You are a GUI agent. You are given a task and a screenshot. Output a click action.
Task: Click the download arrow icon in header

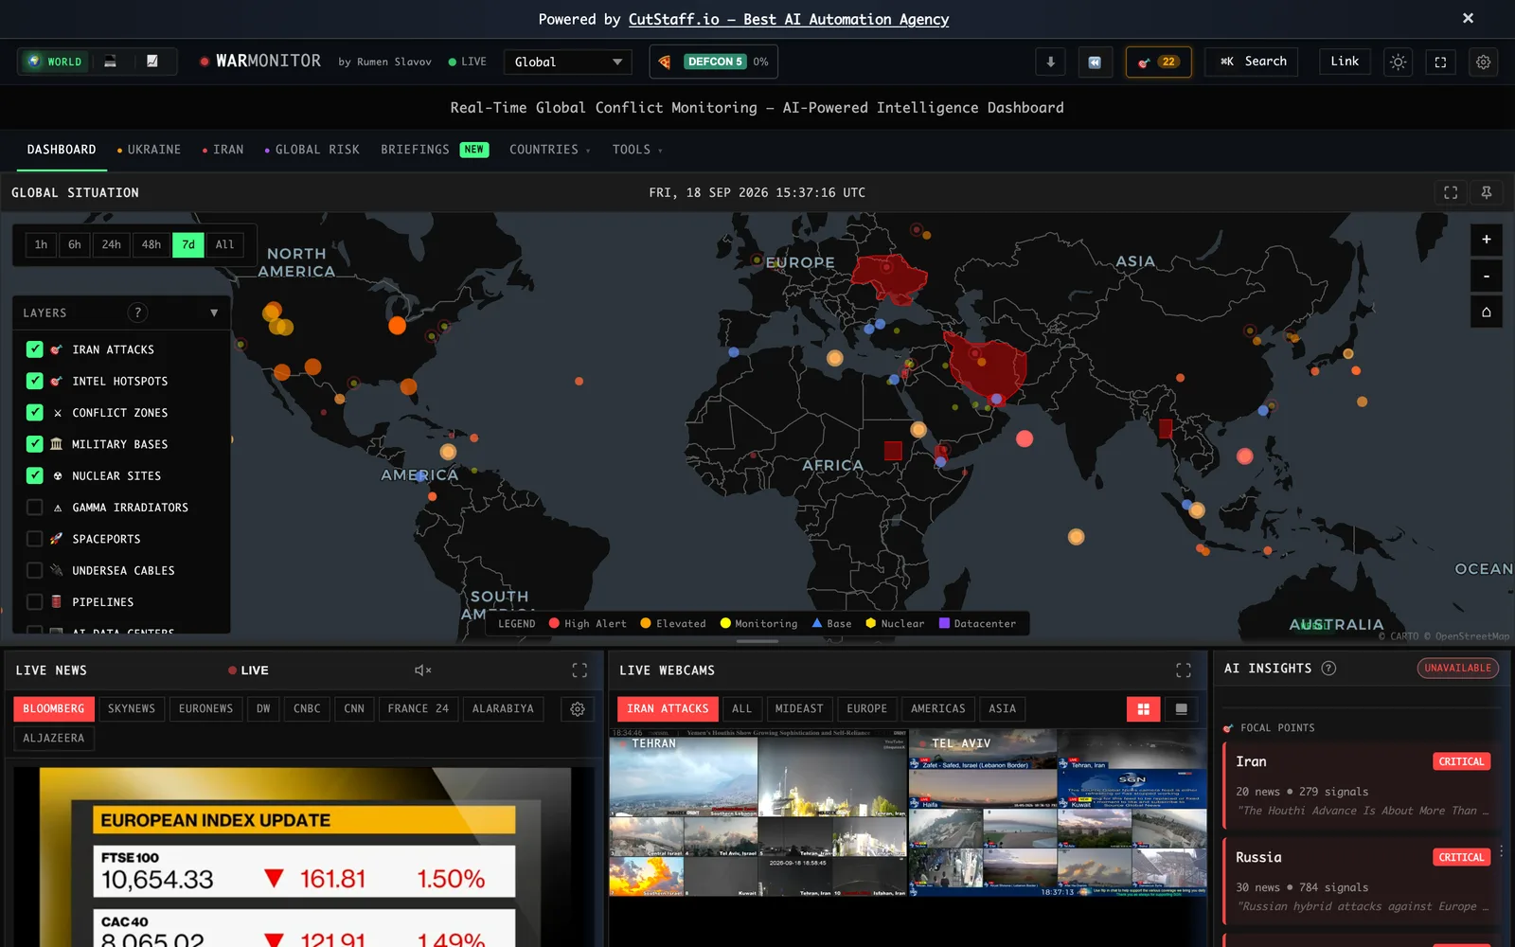tap(1050, 62)
